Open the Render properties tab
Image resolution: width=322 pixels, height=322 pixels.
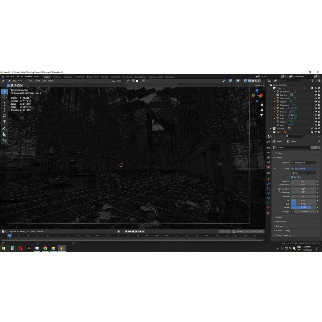[x=268, y=148]
